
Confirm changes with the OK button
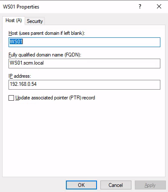pyautogui.click(x=81, y=185)
